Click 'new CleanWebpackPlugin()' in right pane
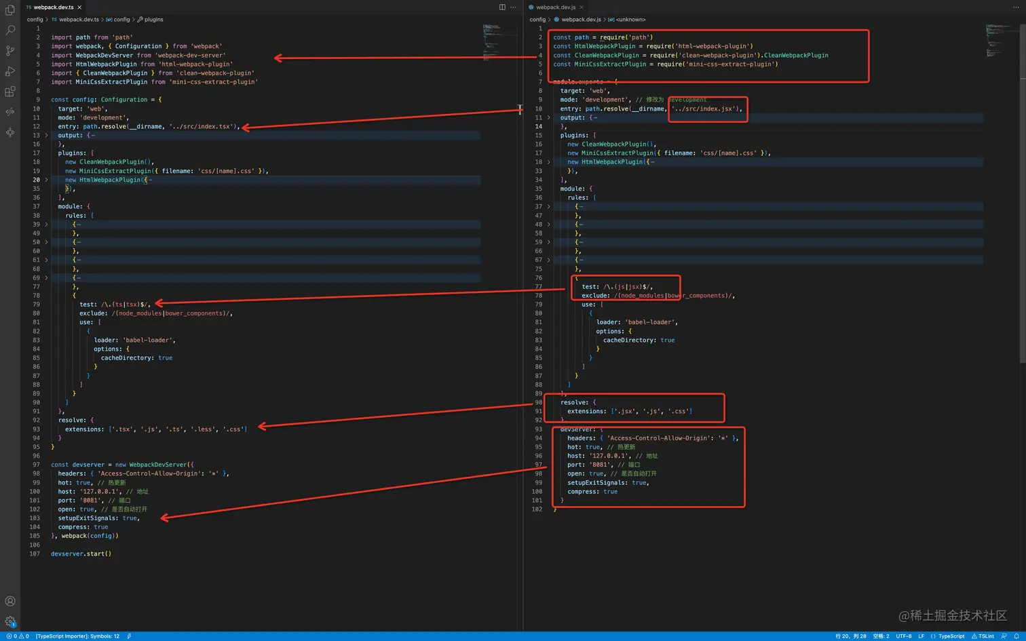Viewport: 1026px width, 641px height. [611, 144]
